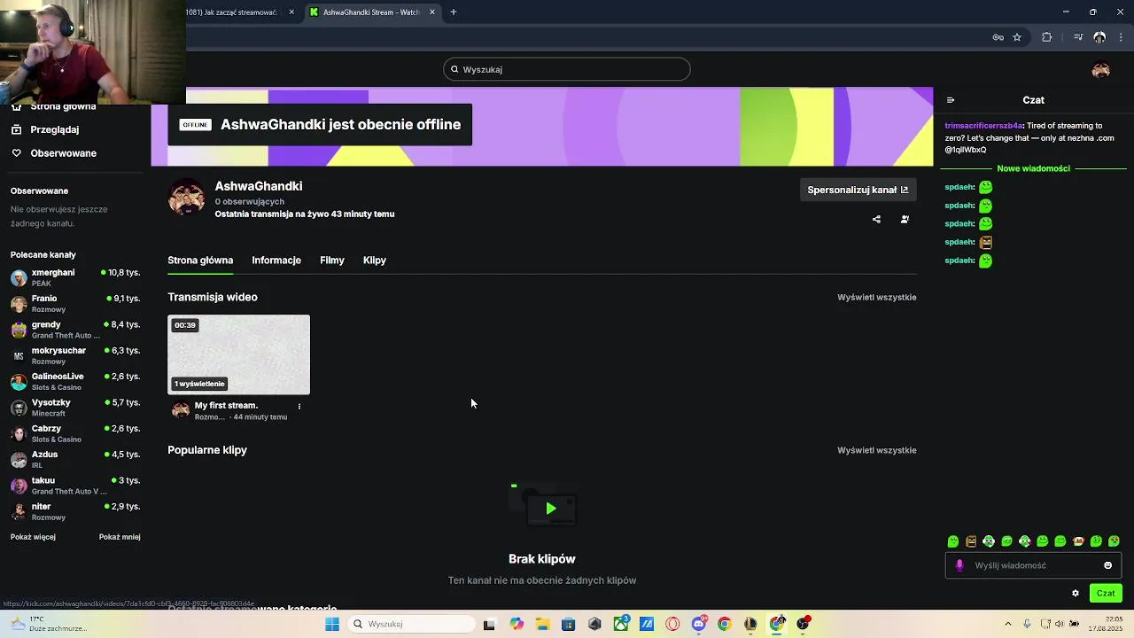Click the Spersonalizuj kanał button
Screen dimensions: 1134x638
858,190
